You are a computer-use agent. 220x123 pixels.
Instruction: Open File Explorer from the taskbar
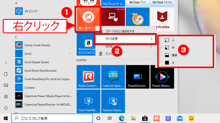(x=133, y=118)
